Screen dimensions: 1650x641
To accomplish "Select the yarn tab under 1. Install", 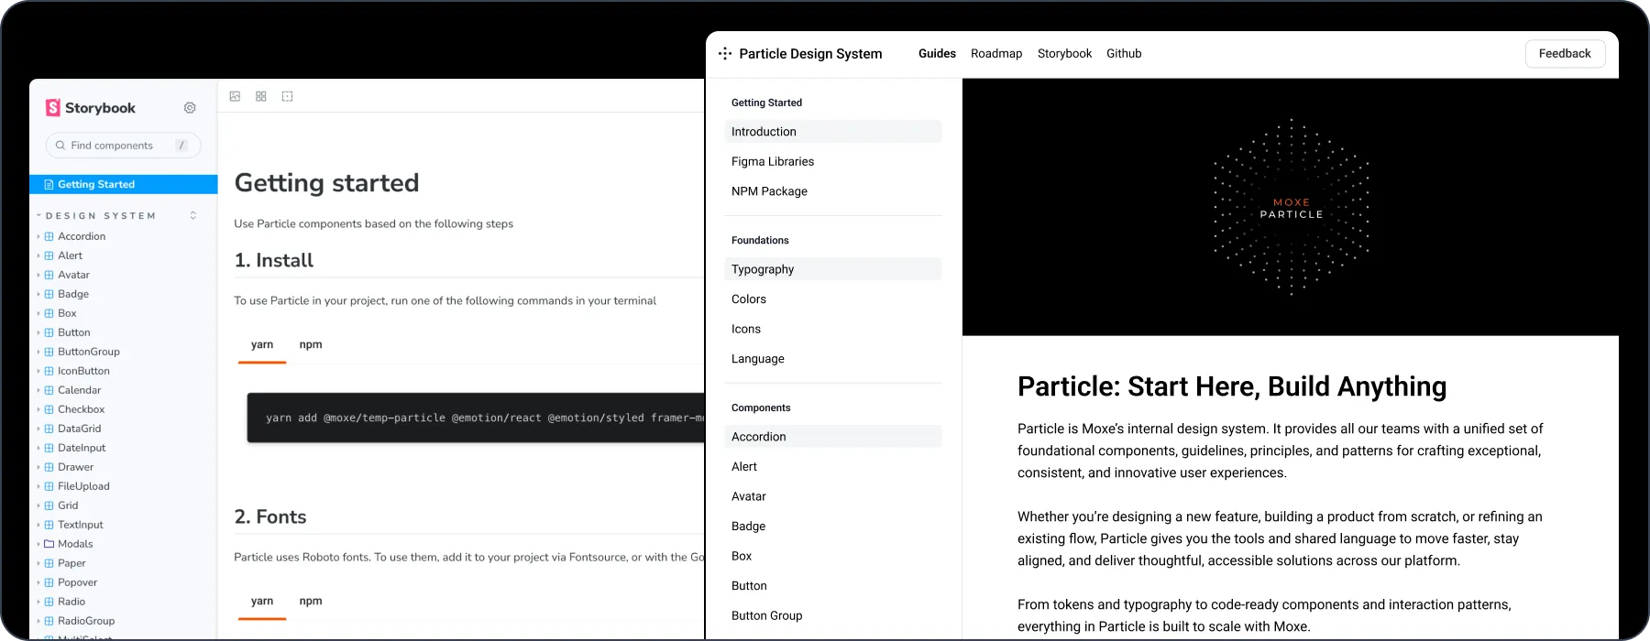I will click(262, 345).
